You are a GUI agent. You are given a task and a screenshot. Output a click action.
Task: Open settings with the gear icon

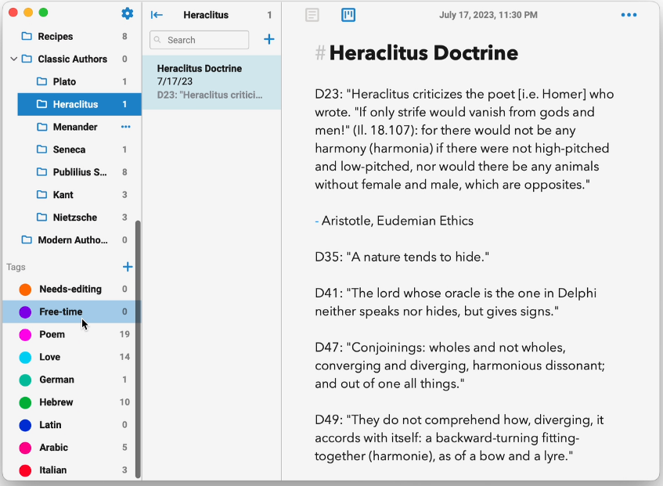click(128, 13)
